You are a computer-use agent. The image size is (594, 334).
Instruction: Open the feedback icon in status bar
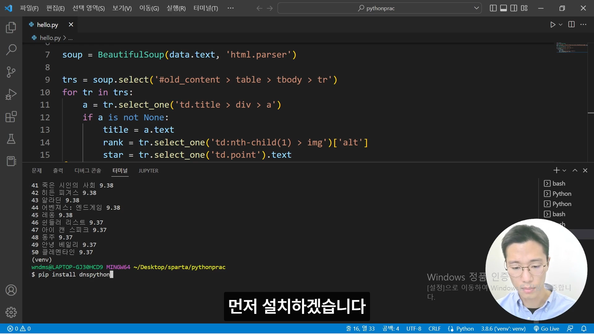click(x=570, y=329)
